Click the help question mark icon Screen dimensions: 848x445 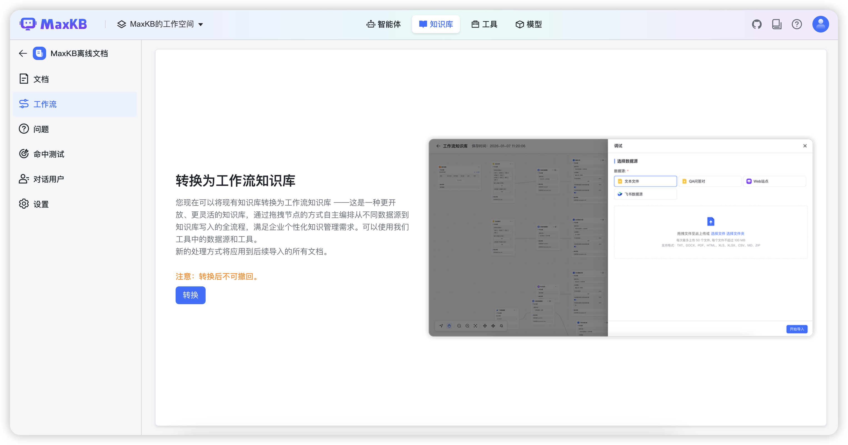pyautogui.click(x=797, y=24)
